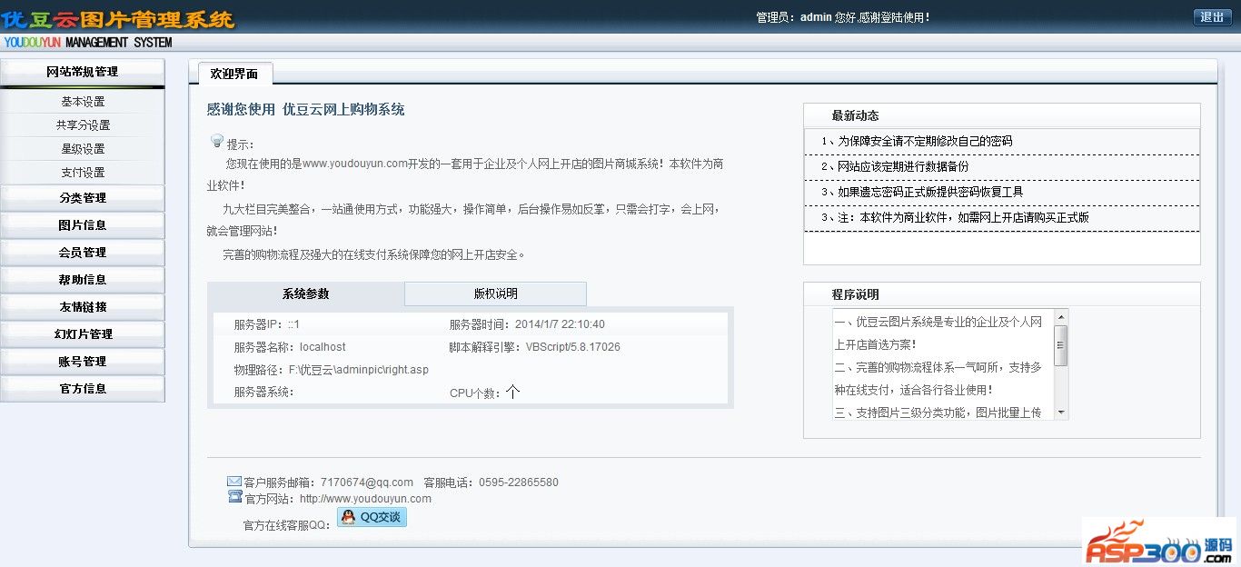Expand the 分类管理 menu section

click(82, 198)
